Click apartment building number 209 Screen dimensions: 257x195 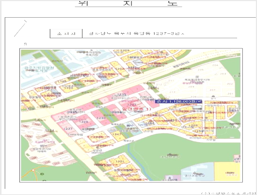[x=191, y=87]
